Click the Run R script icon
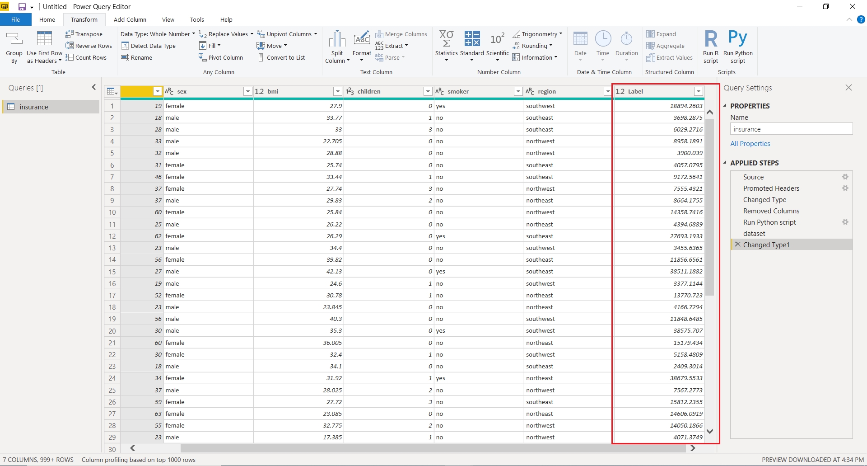 click(710, 39)
